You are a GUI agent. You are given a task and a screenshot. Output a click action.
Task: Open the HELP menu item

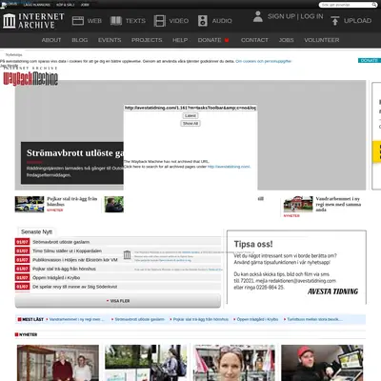180,40
